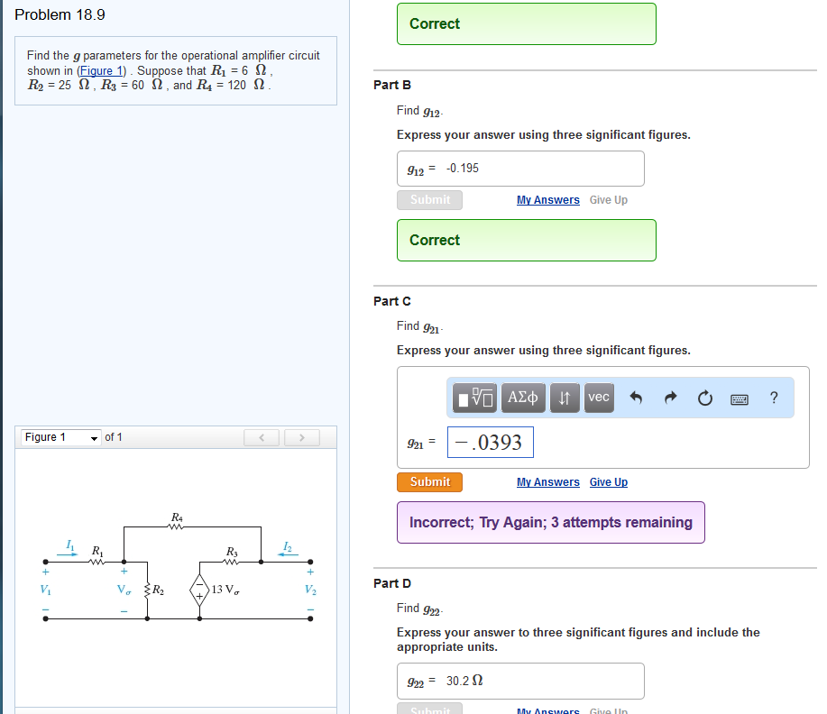827x714 pixels.
Task: Click the next figure navigation chevron
Action: point(301,436)
